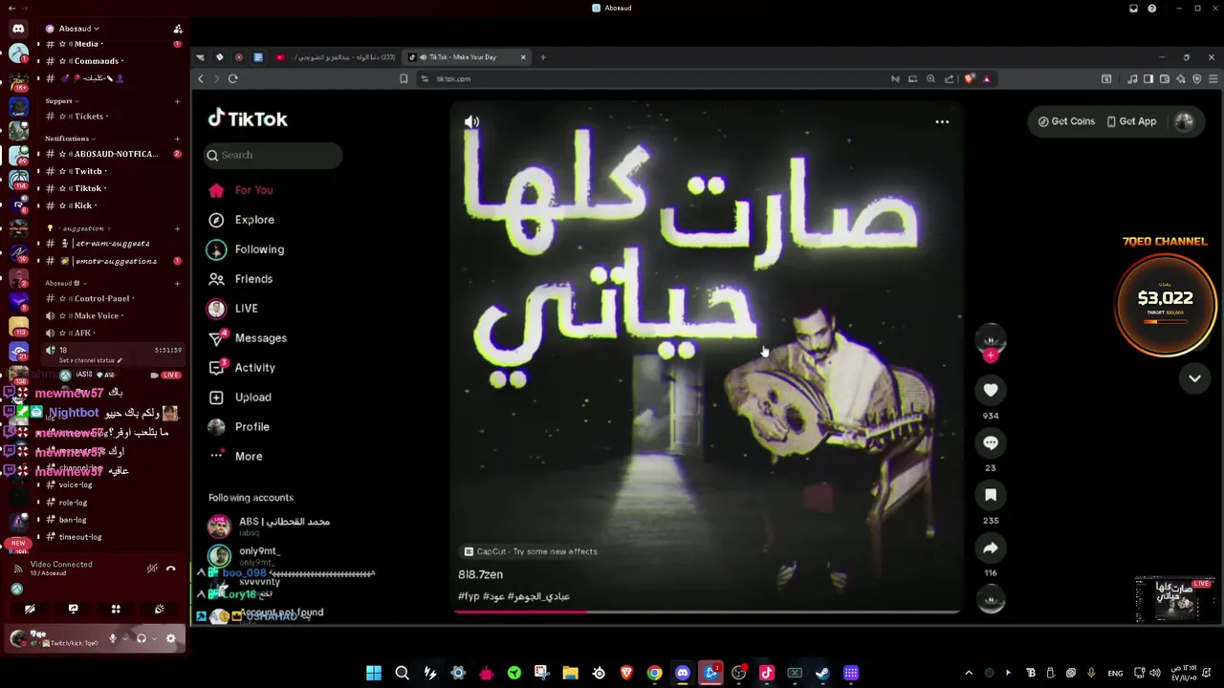Open the 818.7zen creator profile
Viewport: 1224px width, 688px height.
click(x=480, y=575)
